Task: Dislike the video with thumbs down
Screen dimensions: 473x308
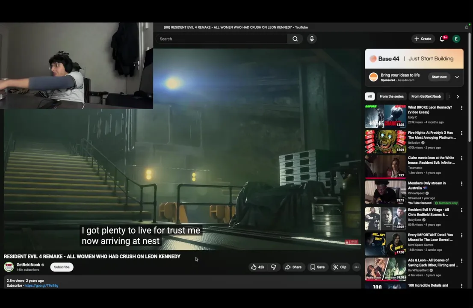Action: 274,267
